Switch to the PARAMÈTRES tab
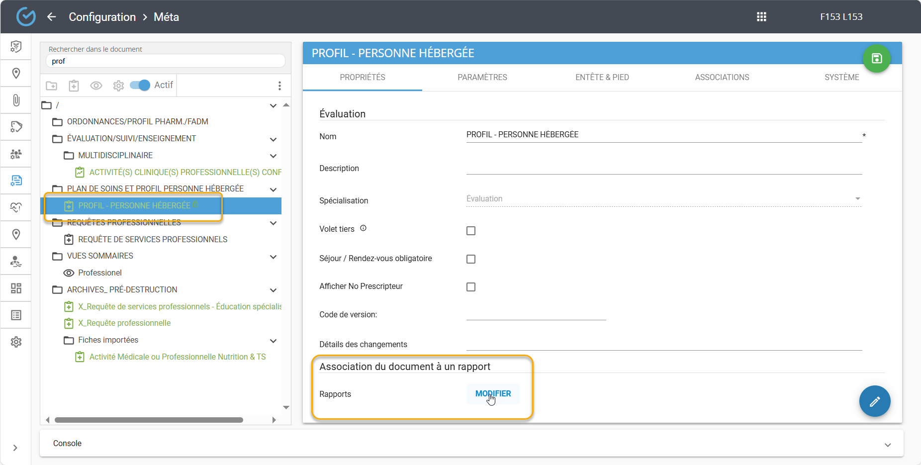The height and width of the screenshot is (465, 921). tap(482, 77)
